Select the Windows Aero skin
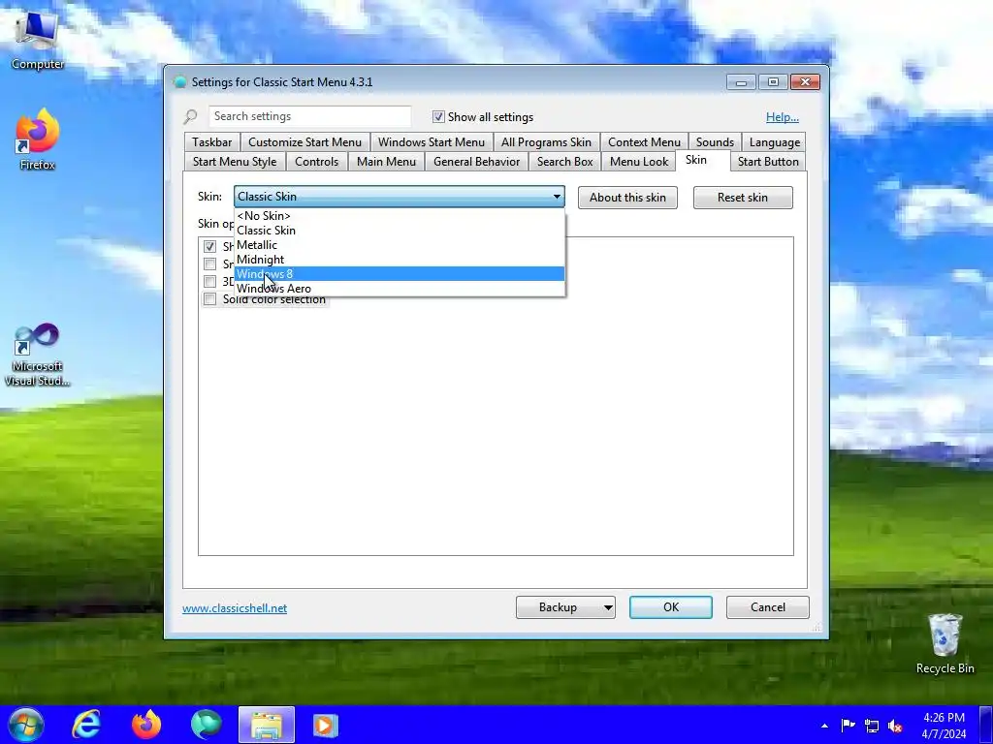This screenshot has width=993, height=744. pyautogui.click(x=400, y=289)
